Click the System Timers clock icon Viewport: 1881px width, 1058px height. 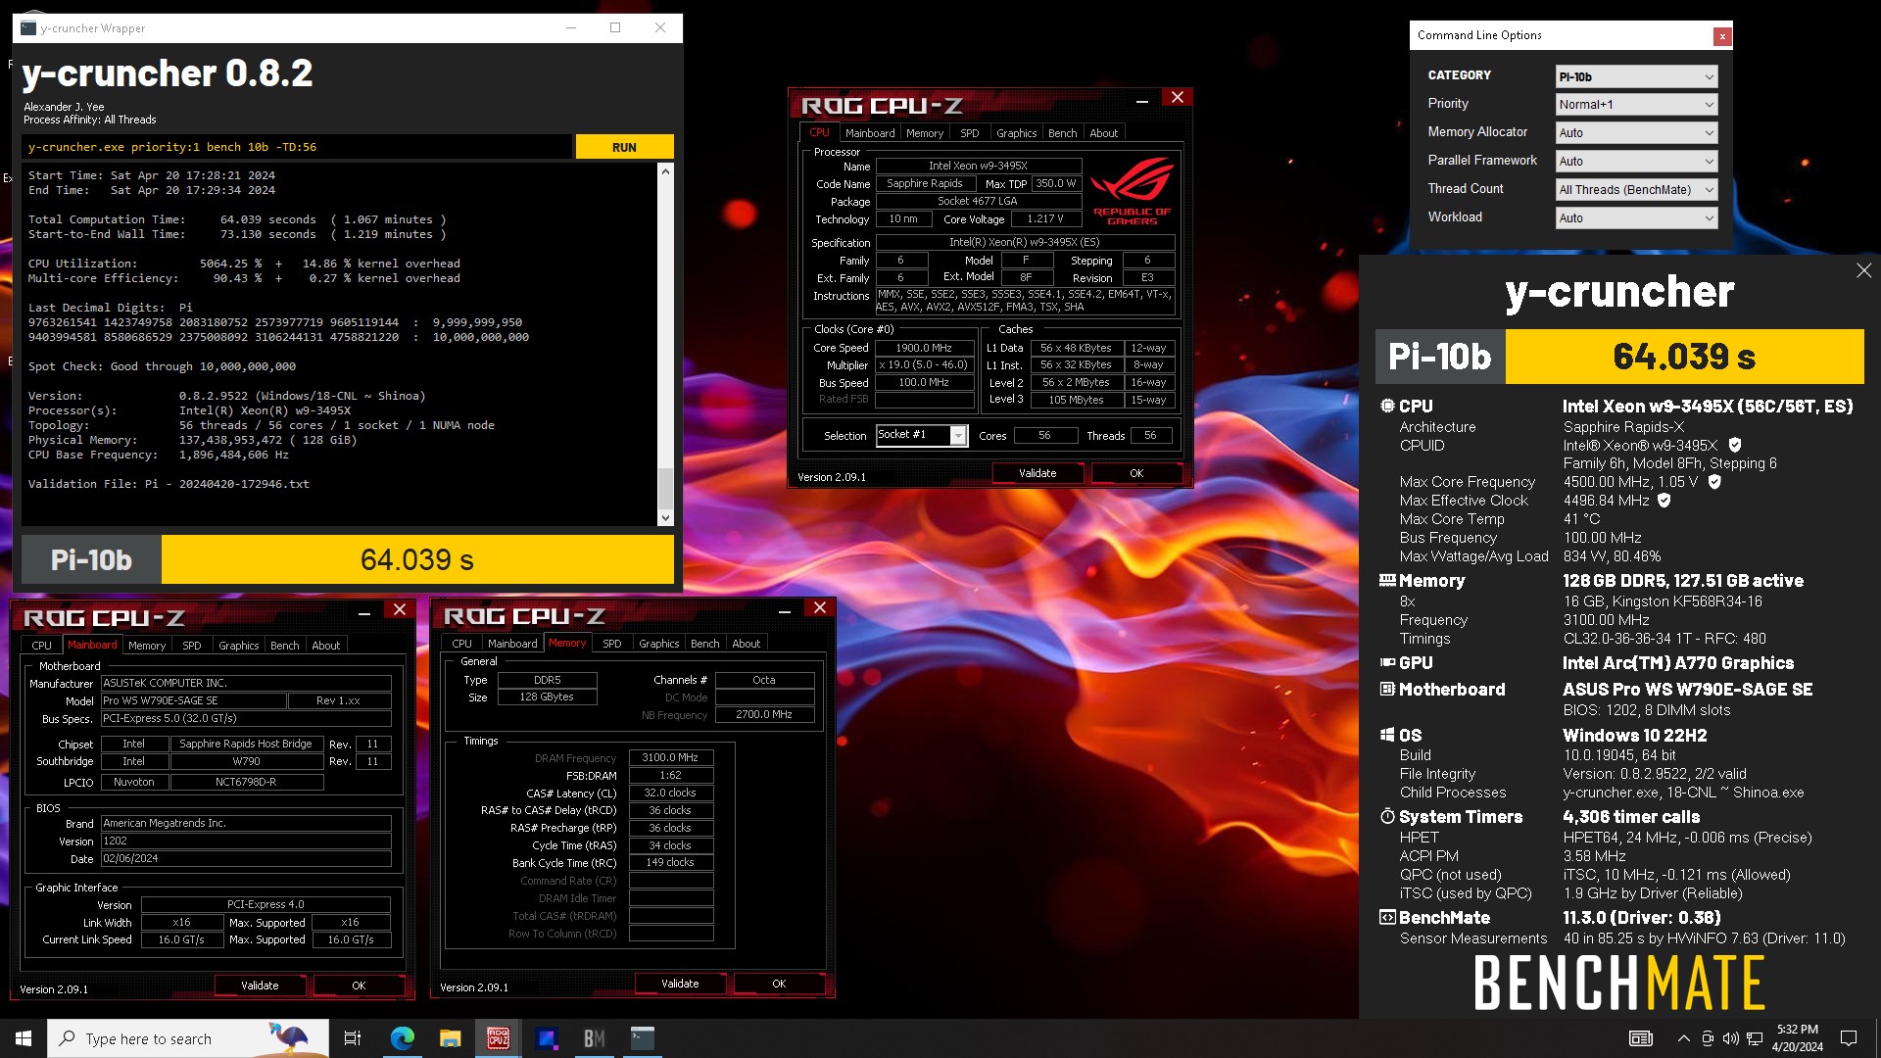pos(1387,816)
